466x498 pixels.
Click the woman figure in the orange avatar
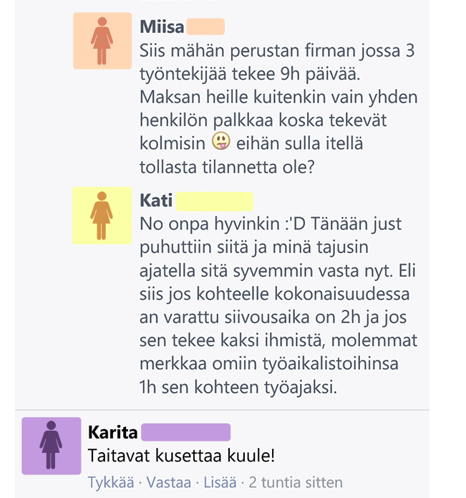(102, 41)
